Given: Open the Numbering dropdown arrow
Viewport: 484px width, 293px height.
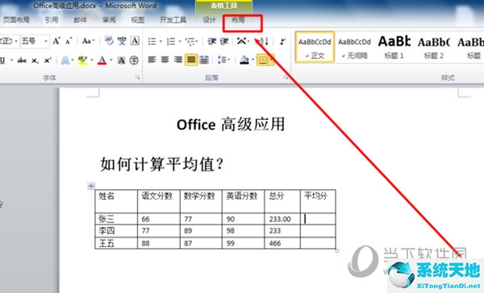Looking at the screenshot, I should pos(180,41).
